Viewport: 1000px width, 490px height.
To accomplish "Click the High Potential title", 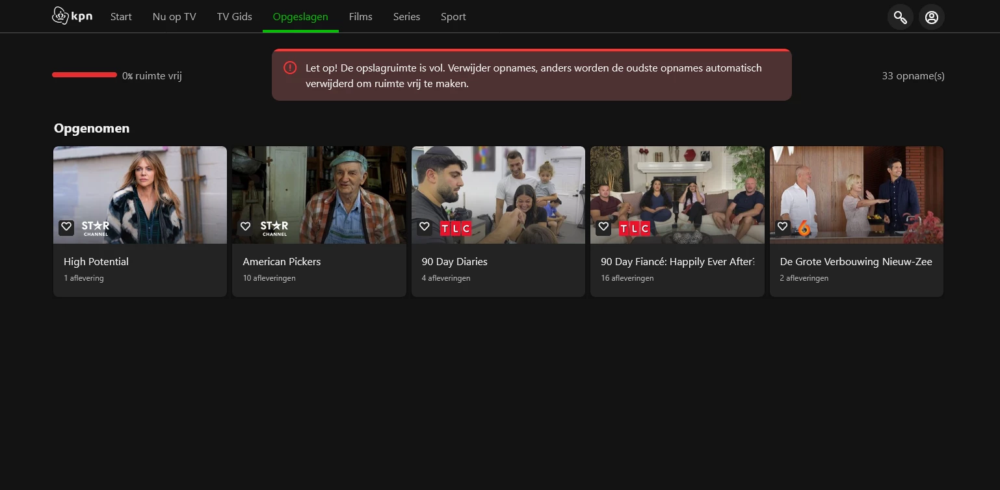I will coord(96,262).
